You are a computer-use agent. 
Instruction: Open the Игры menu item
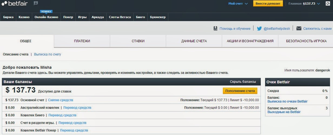(x=82, y=17)
